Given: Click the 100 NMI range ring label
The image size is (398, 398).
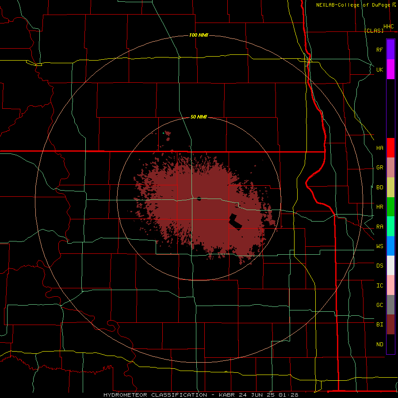Looking at the screenshot, I should 199,35.
